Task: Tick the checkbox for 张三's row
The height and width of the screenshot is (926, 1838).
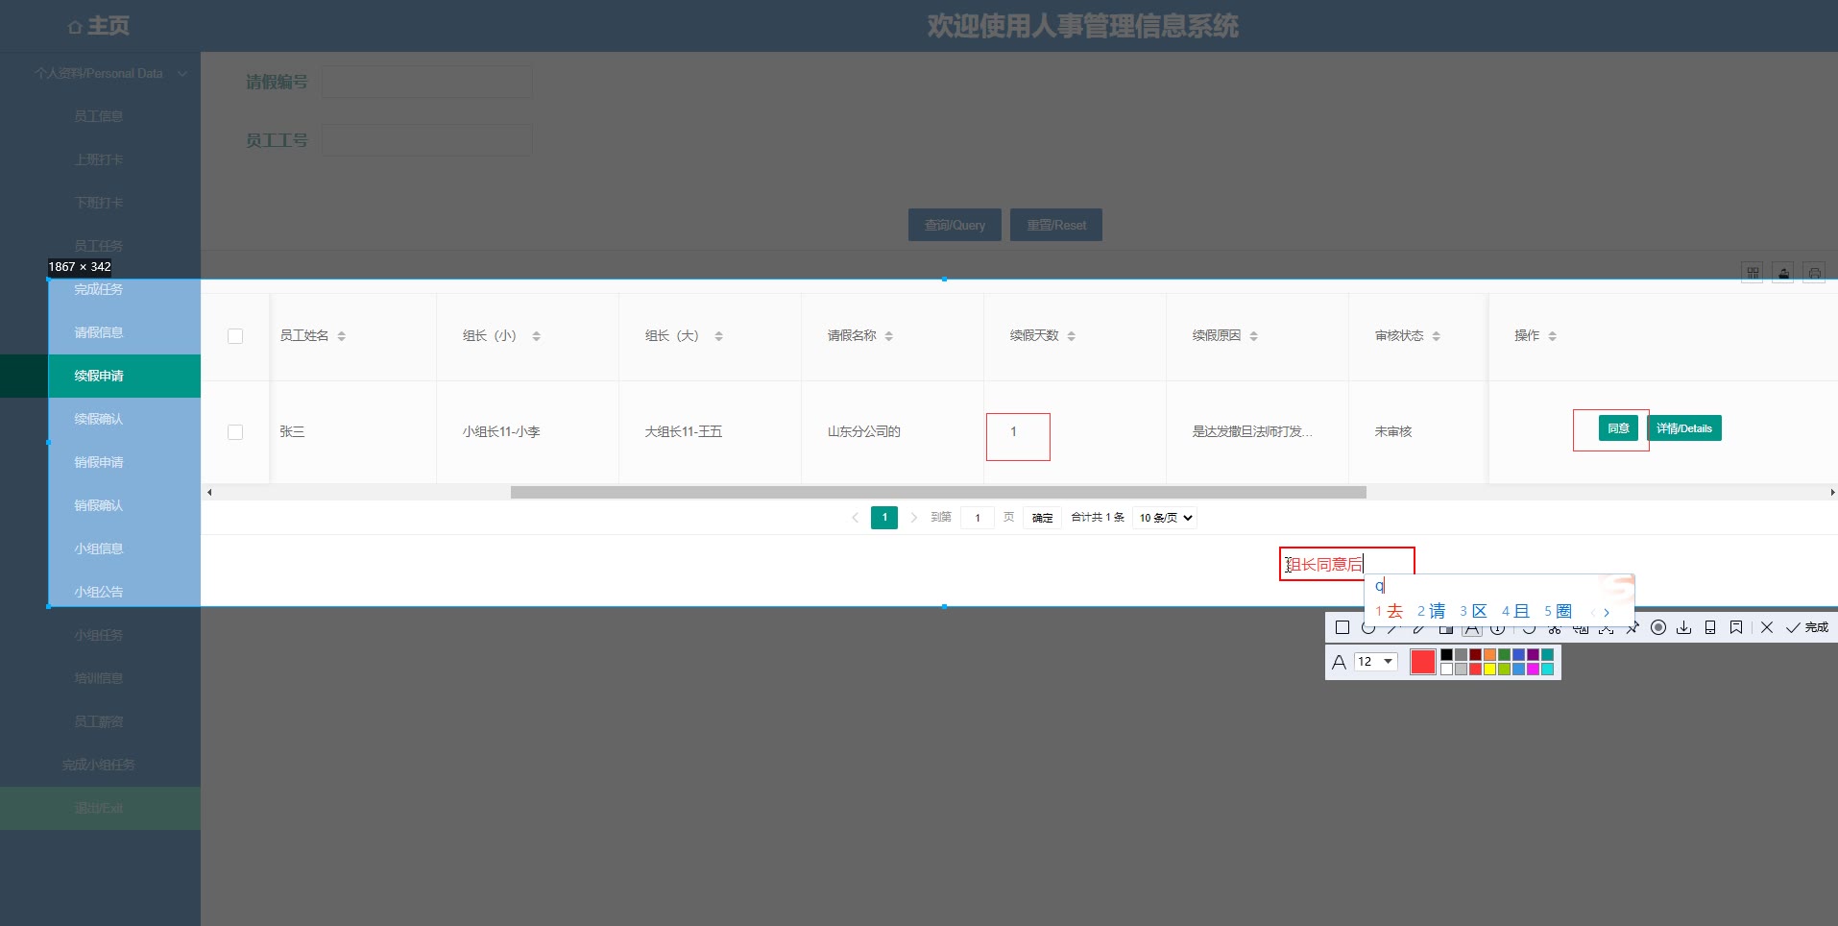Action: pos(235,432)
